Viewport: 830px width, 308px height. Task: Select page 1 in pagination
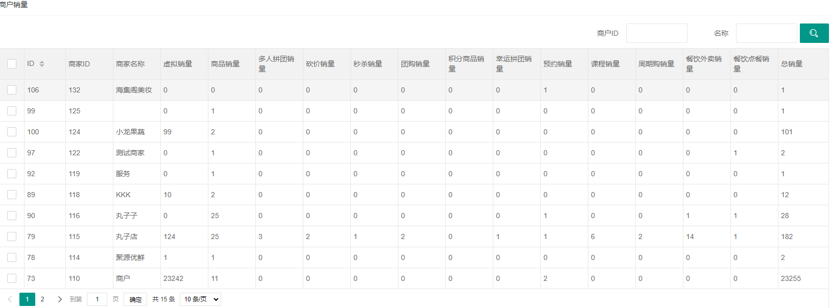click(x=27, y=299)
